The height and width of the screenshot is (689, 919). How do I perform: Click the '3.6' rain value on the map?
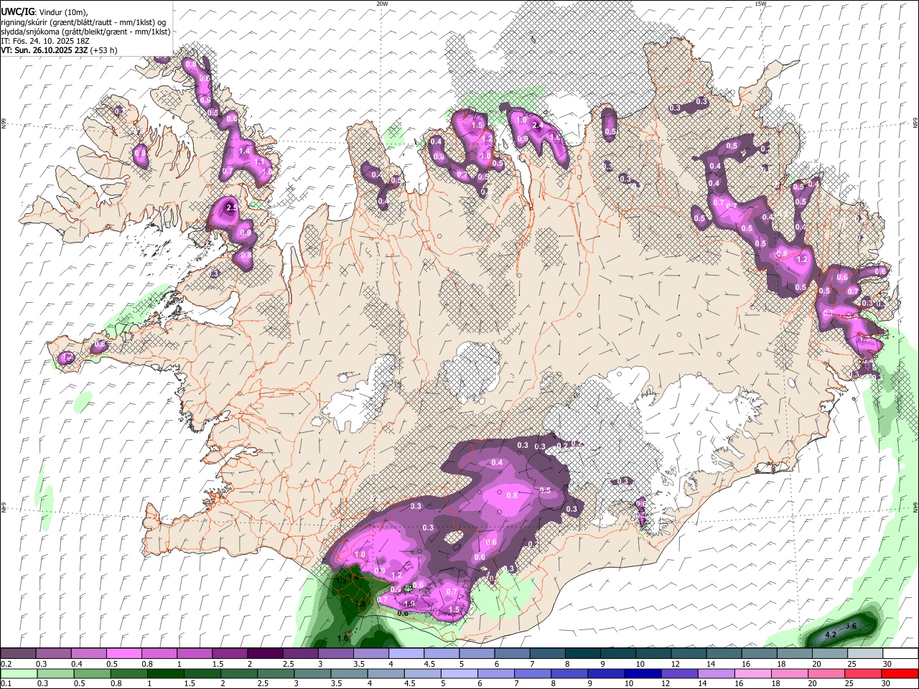pos(852,627)
